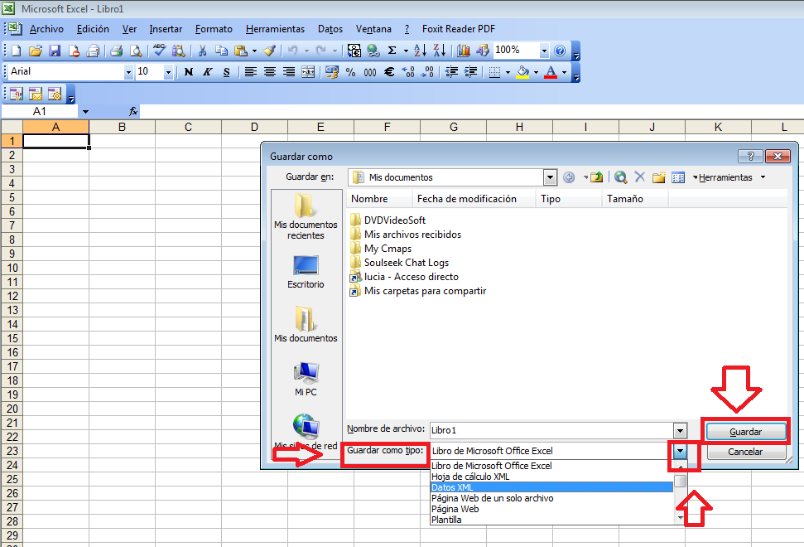
Task: Open the zoom 100% dropdown
Action: tap(544, 51)
